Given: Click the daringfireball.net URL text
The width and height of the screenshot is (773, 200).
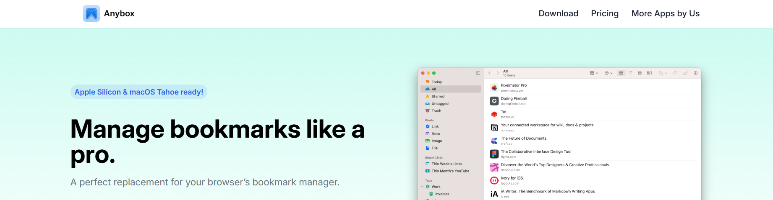Looking at the screenshot, I should pos(513,104).
